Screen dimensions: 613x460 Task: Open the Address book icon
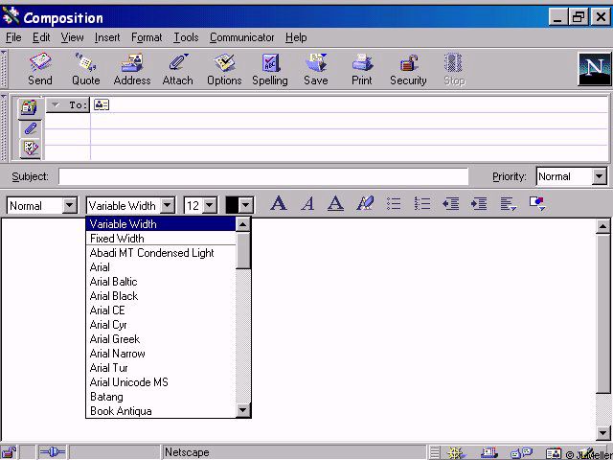pos(132,62)
